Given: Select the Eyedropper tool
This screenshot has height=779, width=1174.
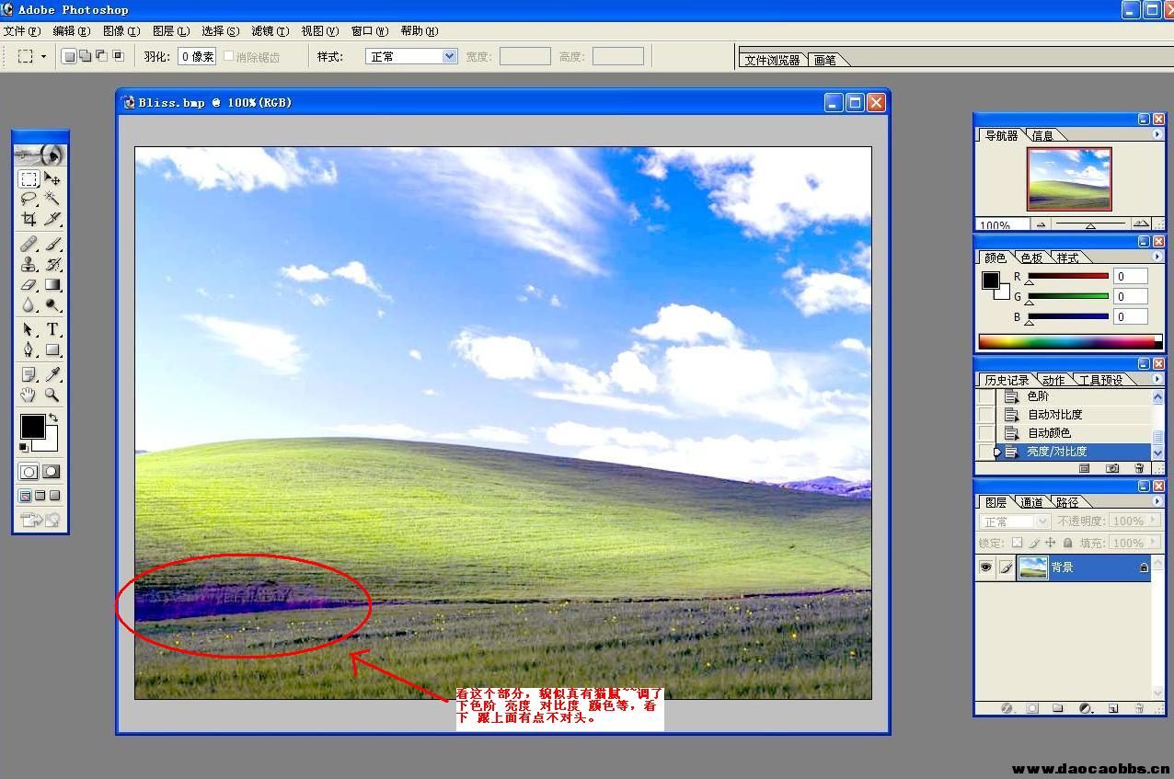Looking at the screenshot, I should click(52, 373).
